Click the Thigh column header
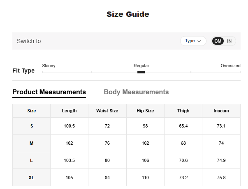Image resolution: width=248 pixels, height=189 pixels. [x=183, y=111]
